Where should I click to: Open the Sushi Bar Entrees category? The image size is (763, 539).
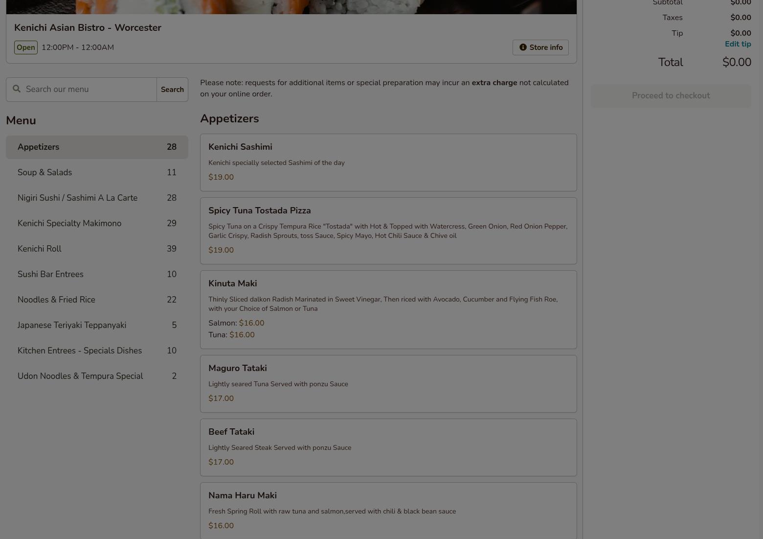[x=97, y=274]
